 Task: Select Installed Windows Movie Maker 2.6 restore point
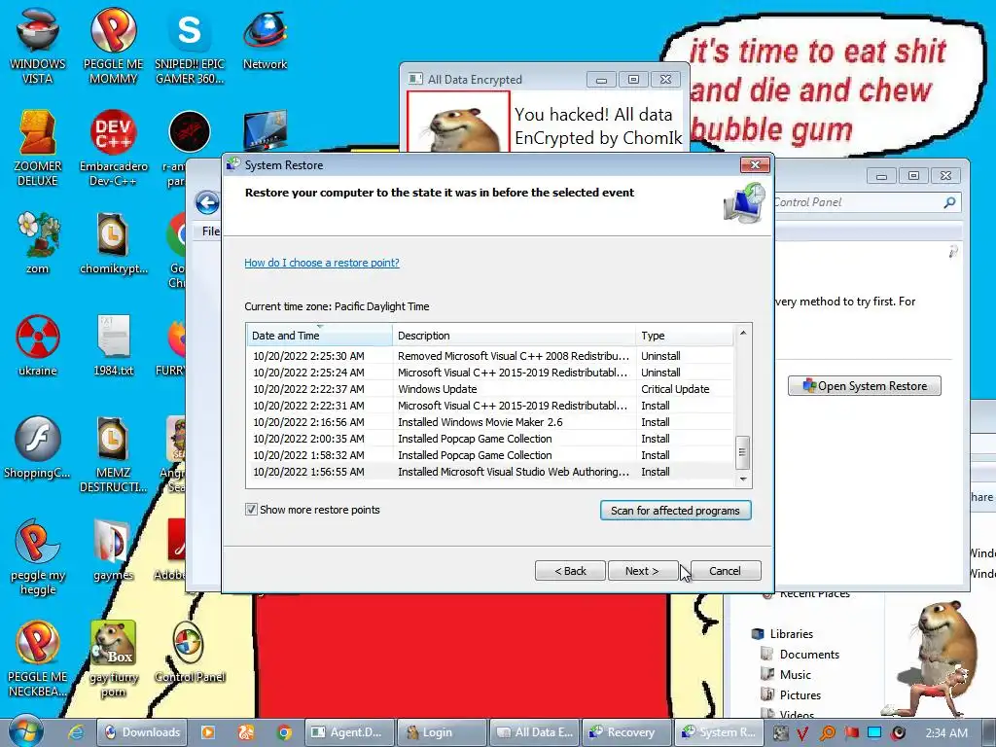(x=490, y=422)
